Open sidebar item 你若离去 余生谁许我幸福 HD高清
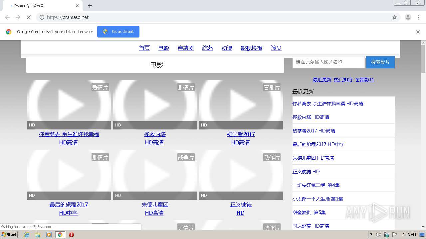 (328, 104)
